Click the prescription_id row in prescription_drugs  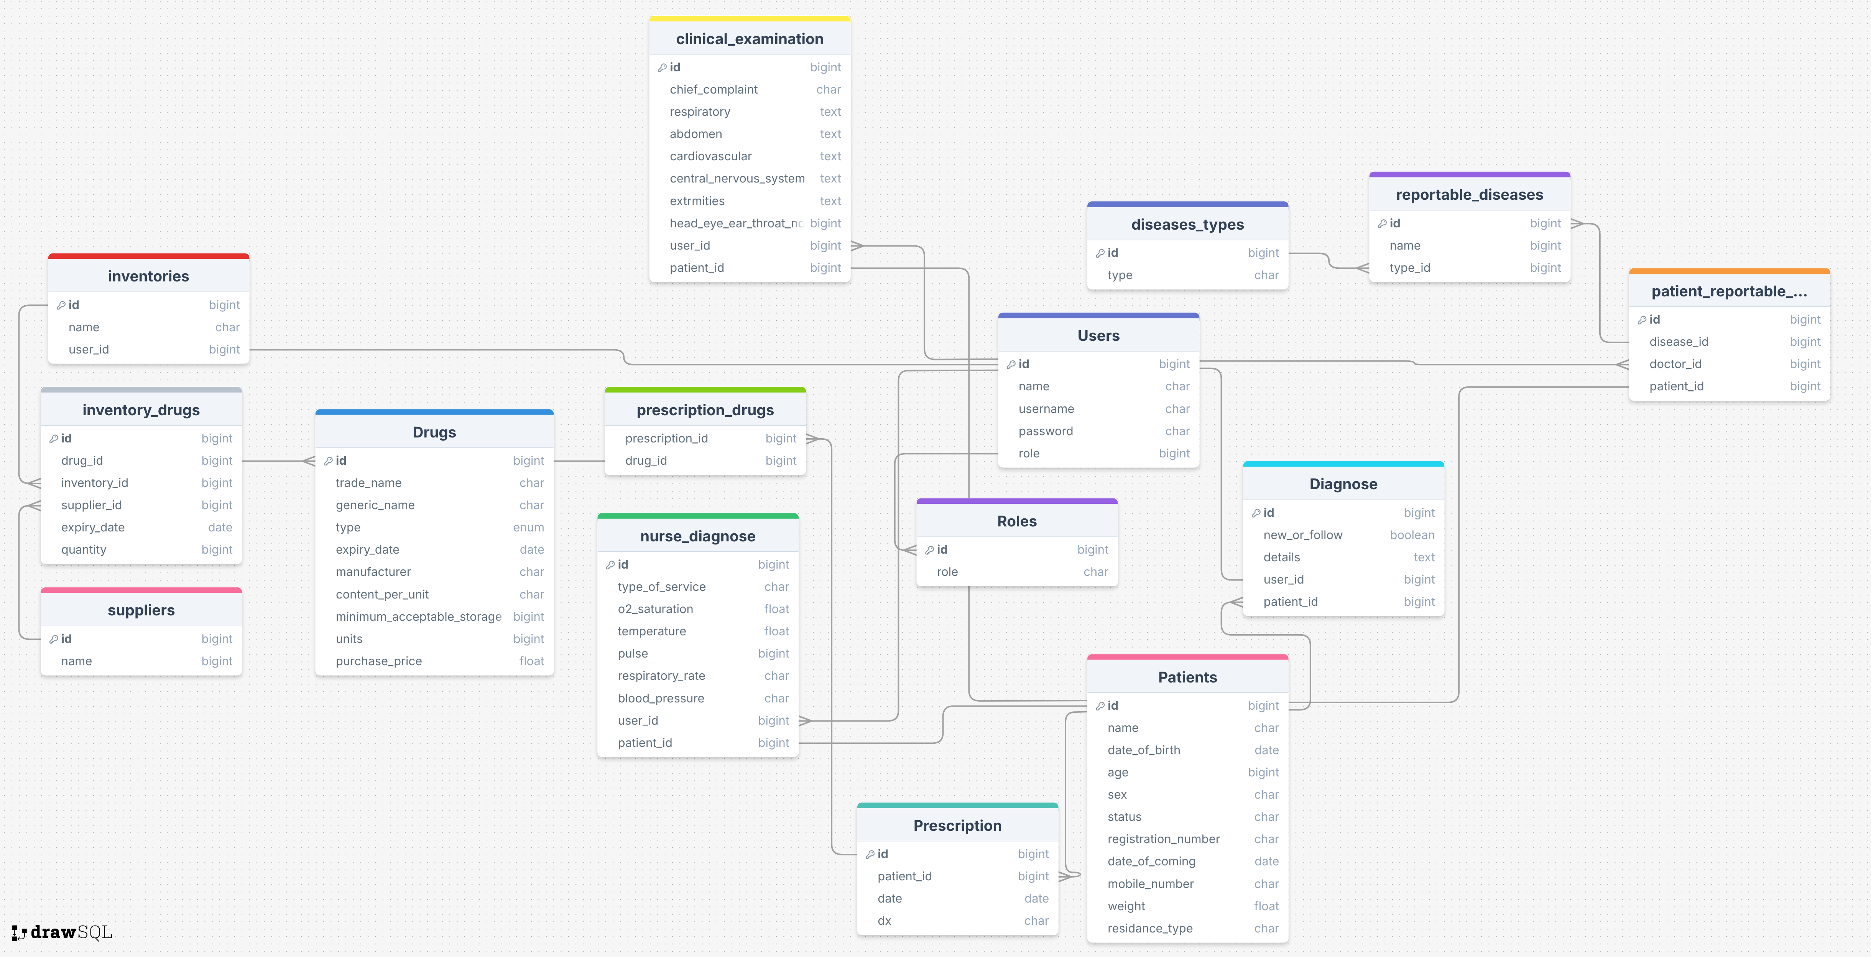click(666, 439)
